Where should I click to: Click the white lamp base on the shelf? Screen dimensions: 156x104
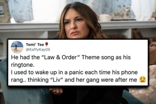click(48, 11)
